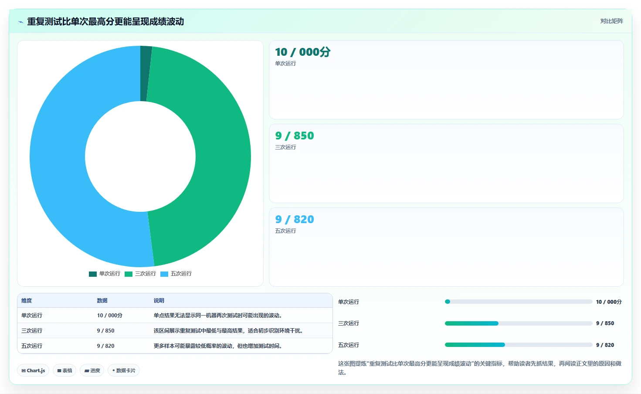Click the 10 / 000分 progress value label
Image resolution: width=641 pixels, height=394 pixels.
609,302
